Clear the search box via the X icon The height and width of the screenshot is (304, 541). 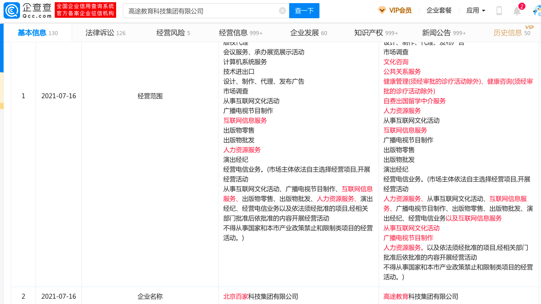click(x=282, y=11)
